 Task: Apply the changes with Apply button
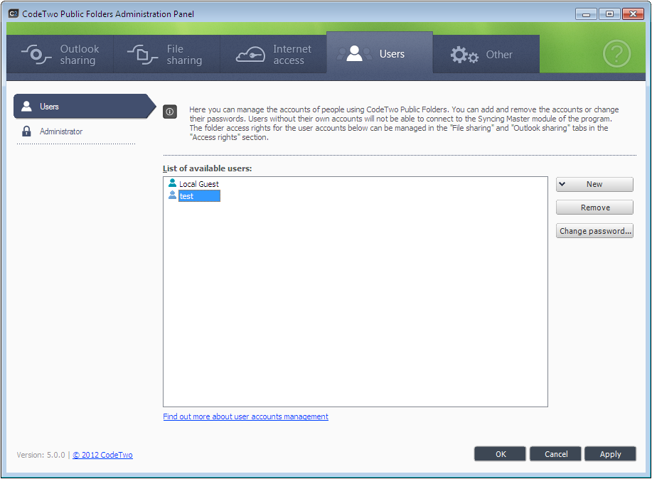[x=611, y=454]
